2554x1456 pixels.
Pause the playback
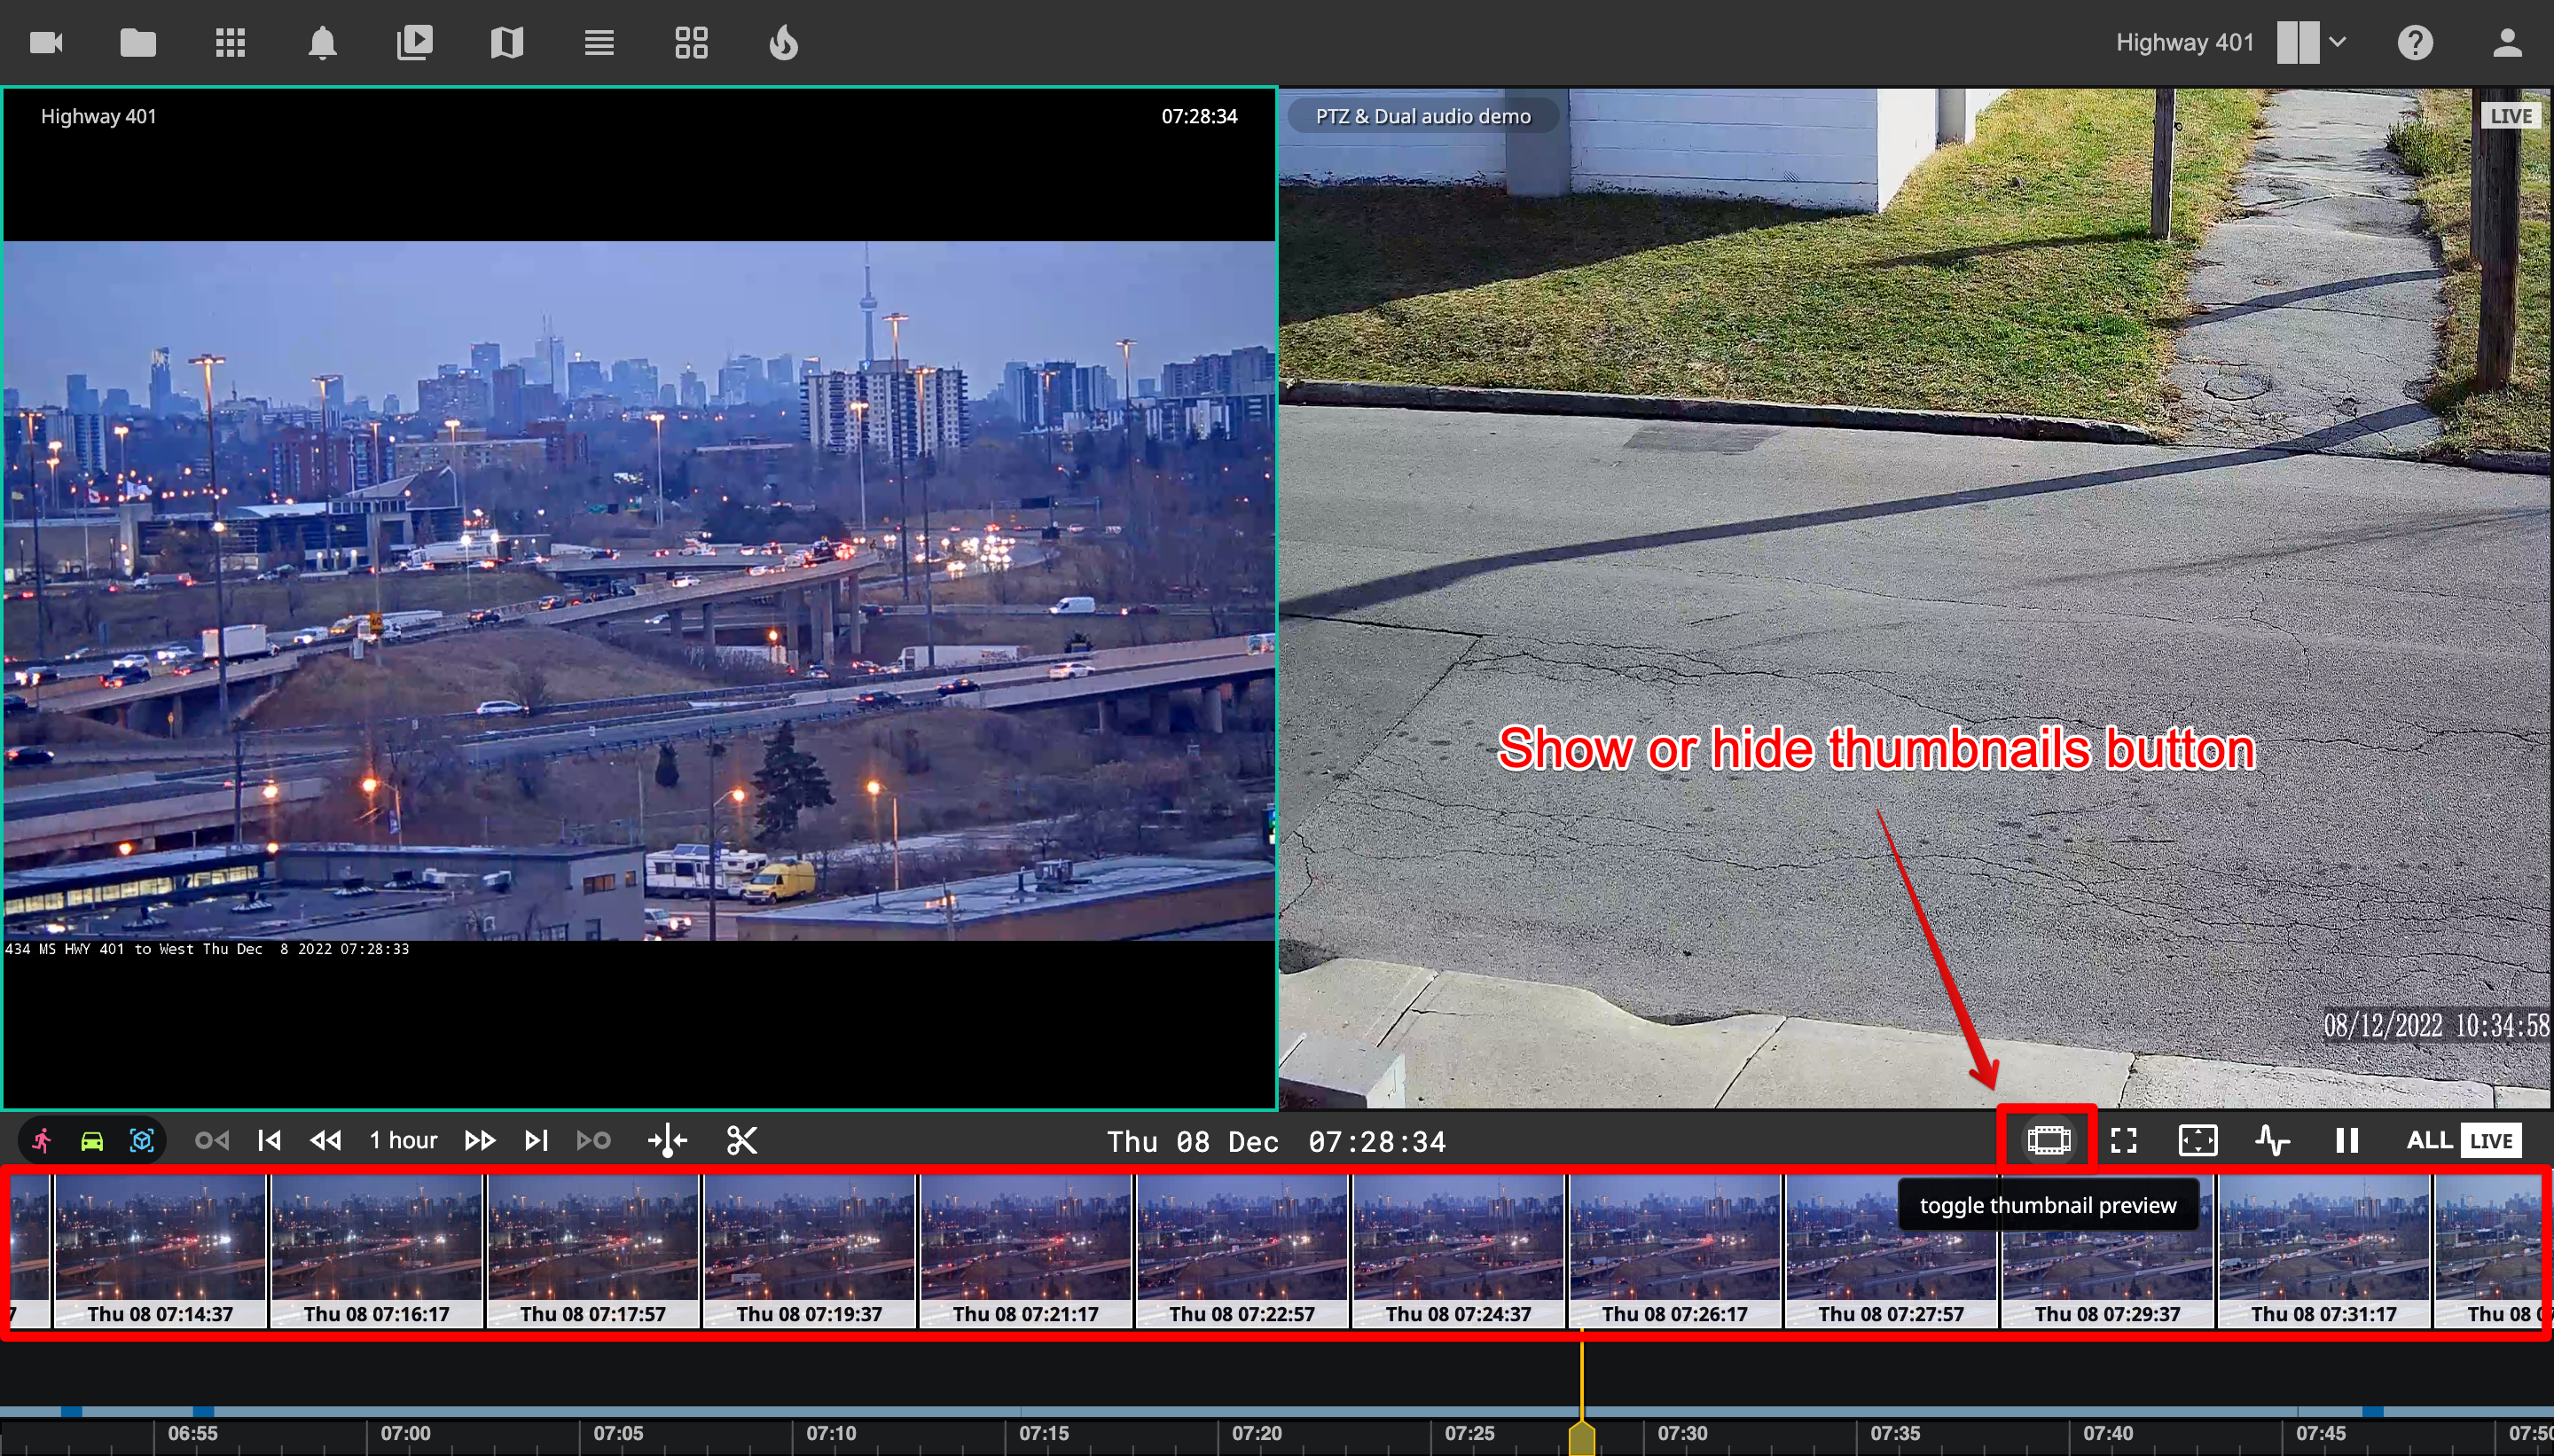pos(2347,1140)
